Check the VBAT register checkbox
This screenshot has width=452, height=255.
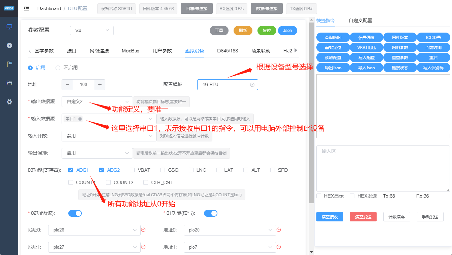pyautogui.click(x=132, y=170)
